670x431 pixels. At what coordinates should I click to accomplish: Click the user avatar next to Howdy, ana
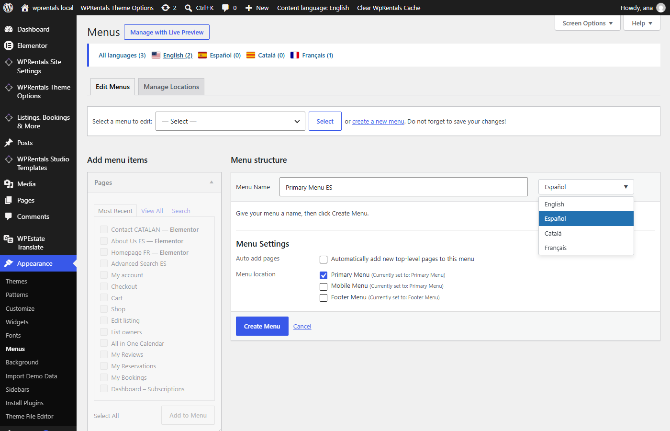pyautogui.click(x=661, y=8)
